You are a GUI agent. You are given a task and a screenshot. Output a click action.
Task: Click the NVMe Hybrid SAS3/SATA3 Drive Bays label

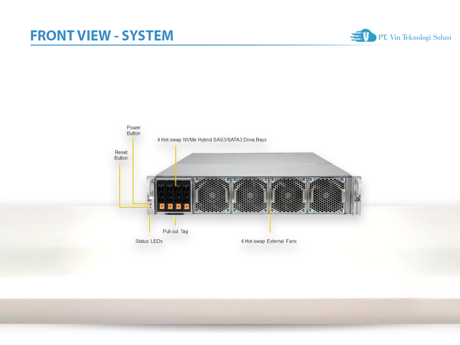212,139
